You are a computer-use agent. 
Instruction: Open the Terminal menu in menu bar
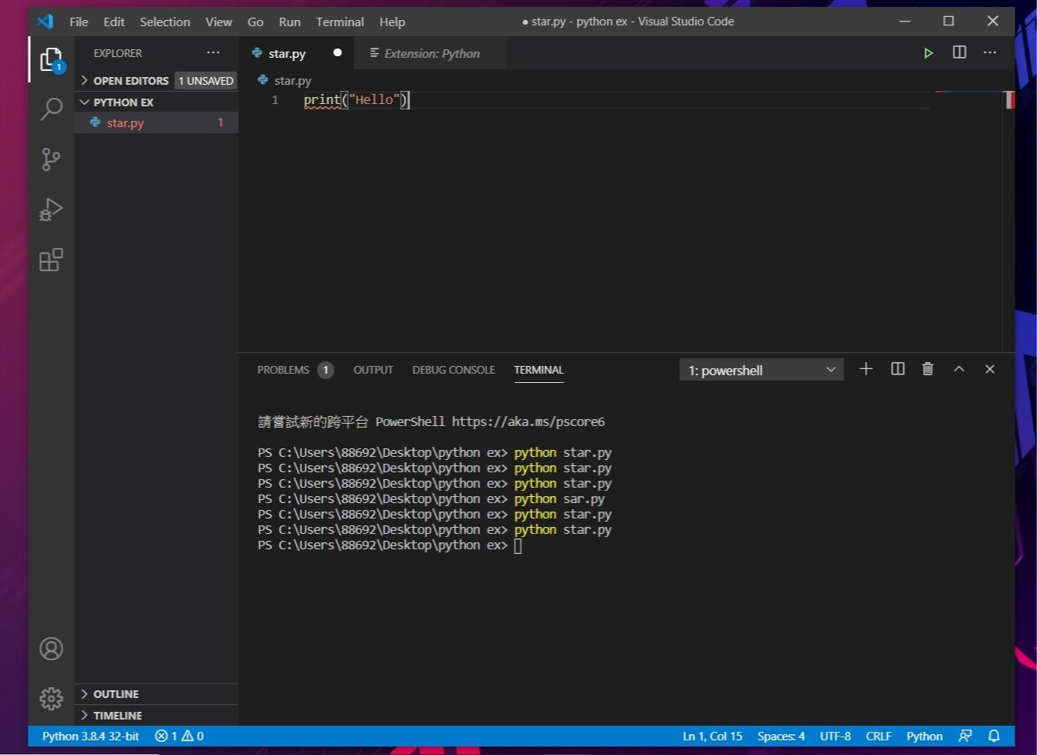[x=339, y=22]
